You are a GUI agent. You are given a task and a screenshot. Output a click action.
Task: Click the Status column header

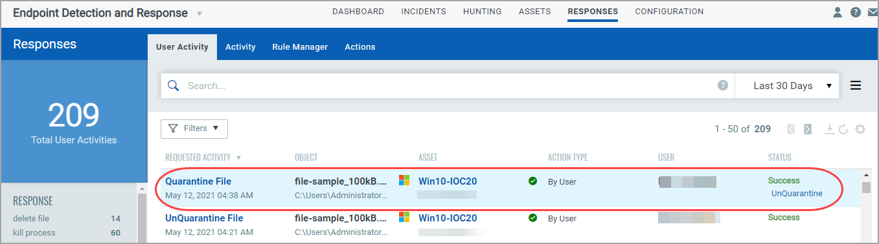(x=780, y=158)
